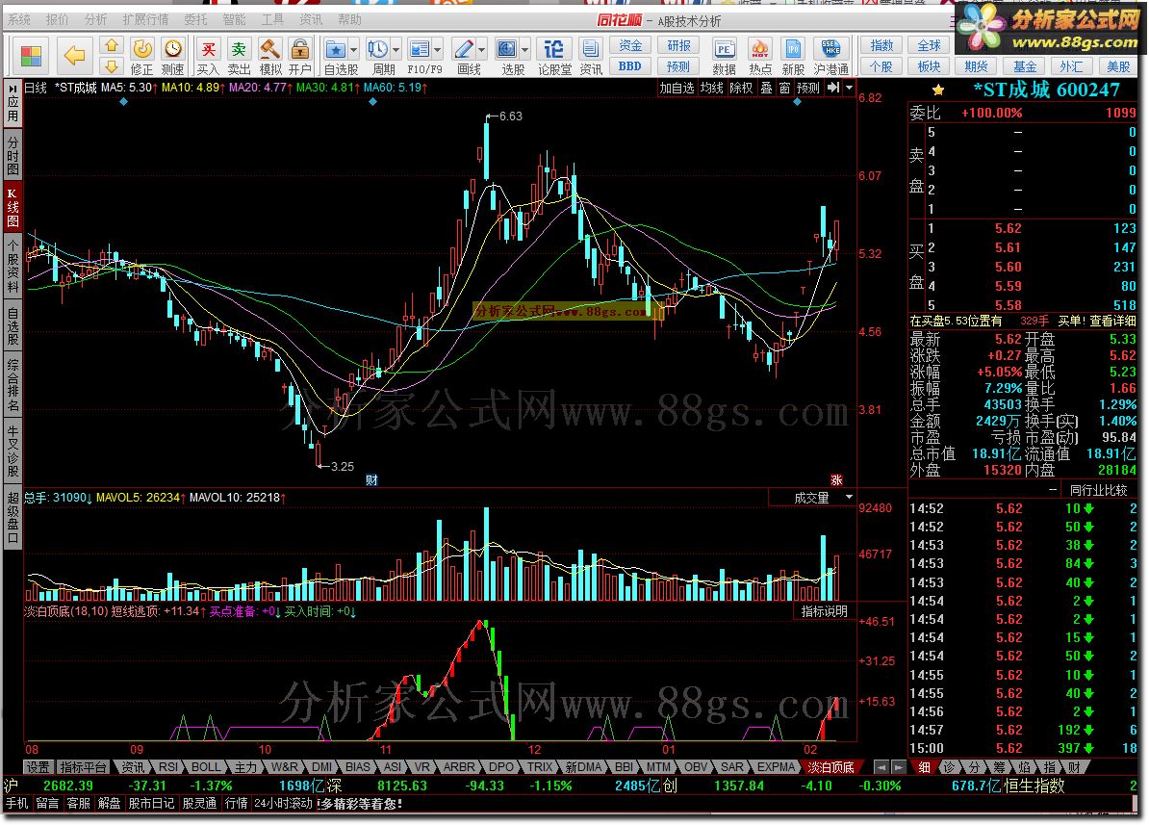Open the 扩展行情 menu
The image size is (1149, 825).
[146, 20]
